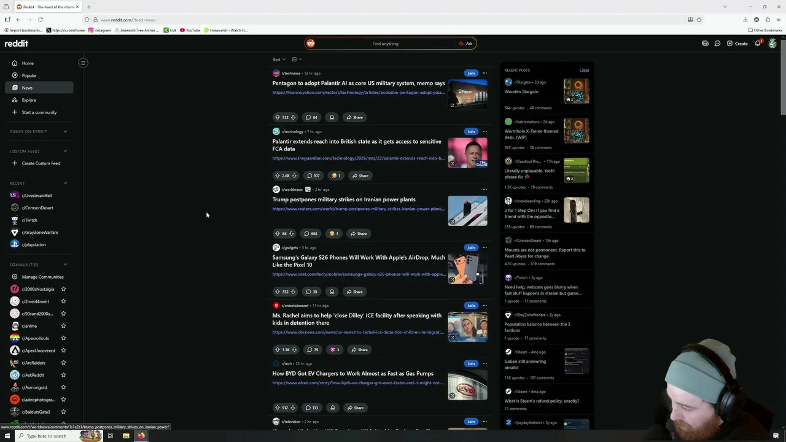
Task: Favorite r/anime with its star
Action: 63,326
